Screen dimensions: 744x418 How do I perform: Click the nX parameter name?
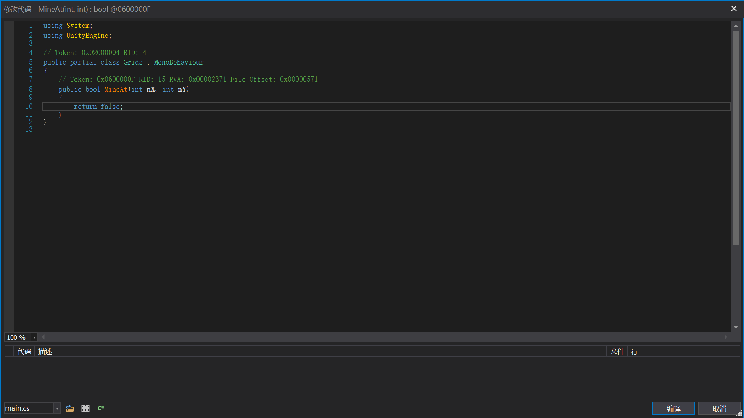(x=151, y=89)
